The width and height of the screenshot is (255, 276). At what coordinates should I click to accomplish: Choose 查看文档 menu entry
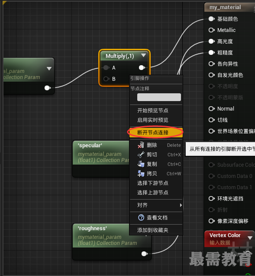click(156, 218)
